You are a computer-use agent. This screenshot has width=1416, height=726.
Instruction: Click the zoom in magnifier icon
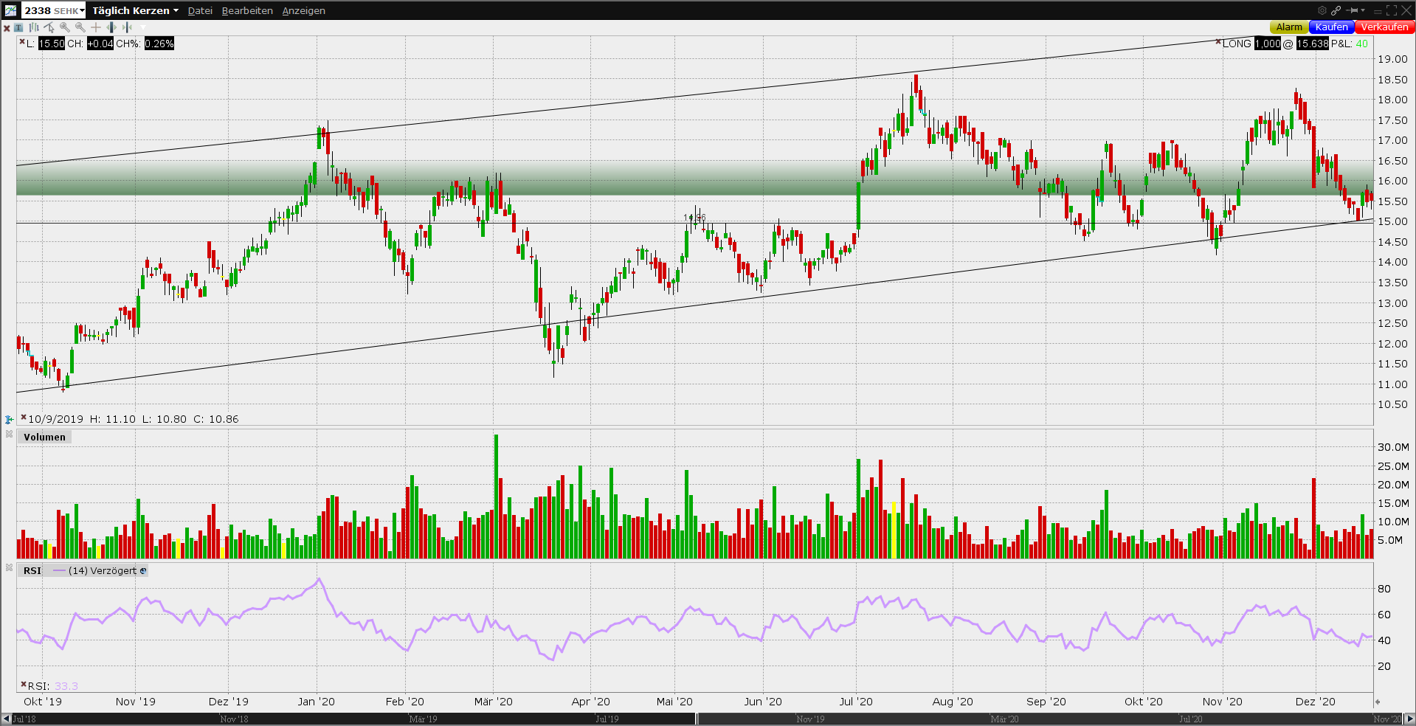(65, 27)
